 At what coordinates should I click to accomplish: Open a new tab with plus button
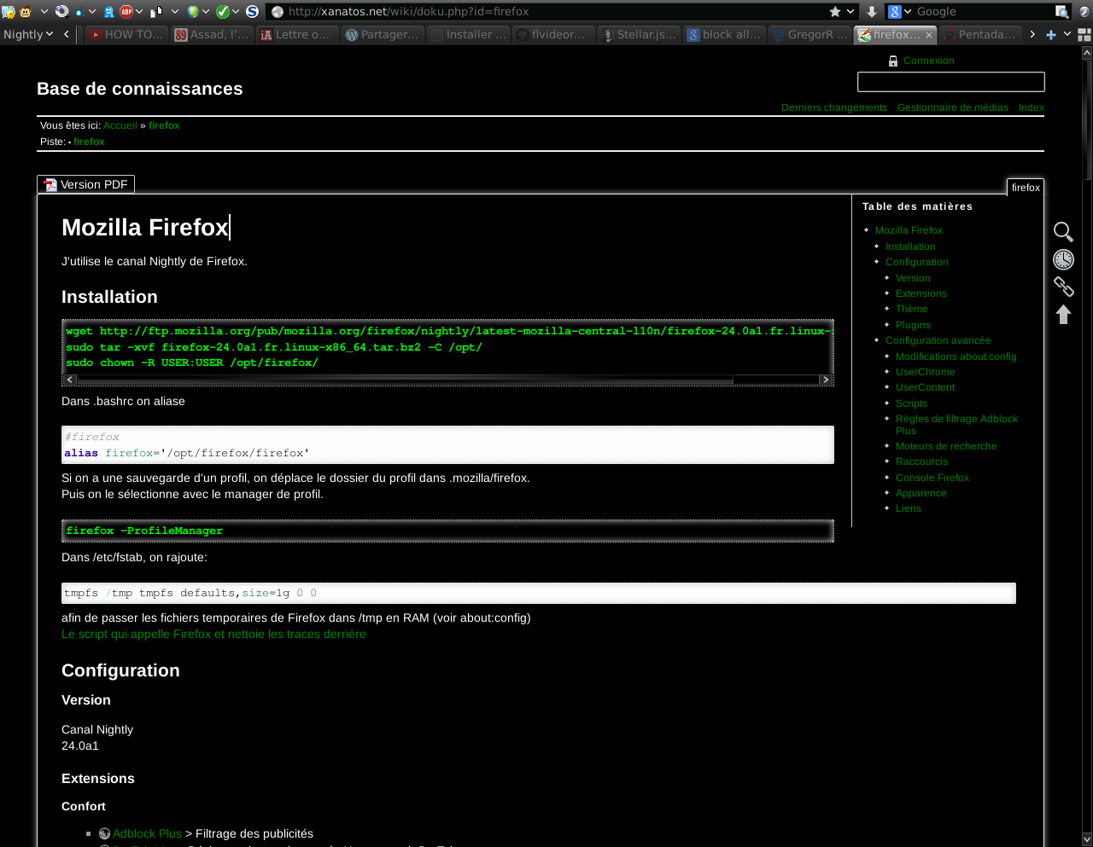[1051, 34]
